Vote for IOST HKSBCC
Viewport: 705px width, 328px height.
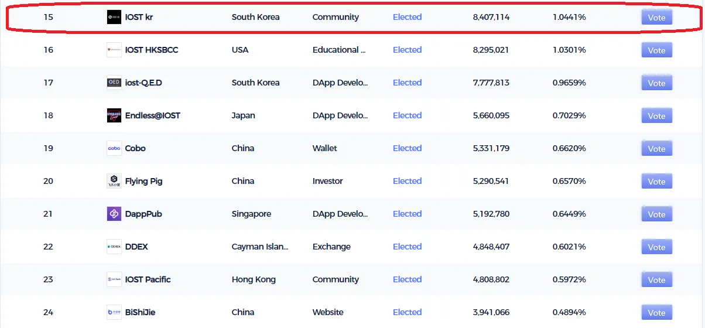pos(656,50)
